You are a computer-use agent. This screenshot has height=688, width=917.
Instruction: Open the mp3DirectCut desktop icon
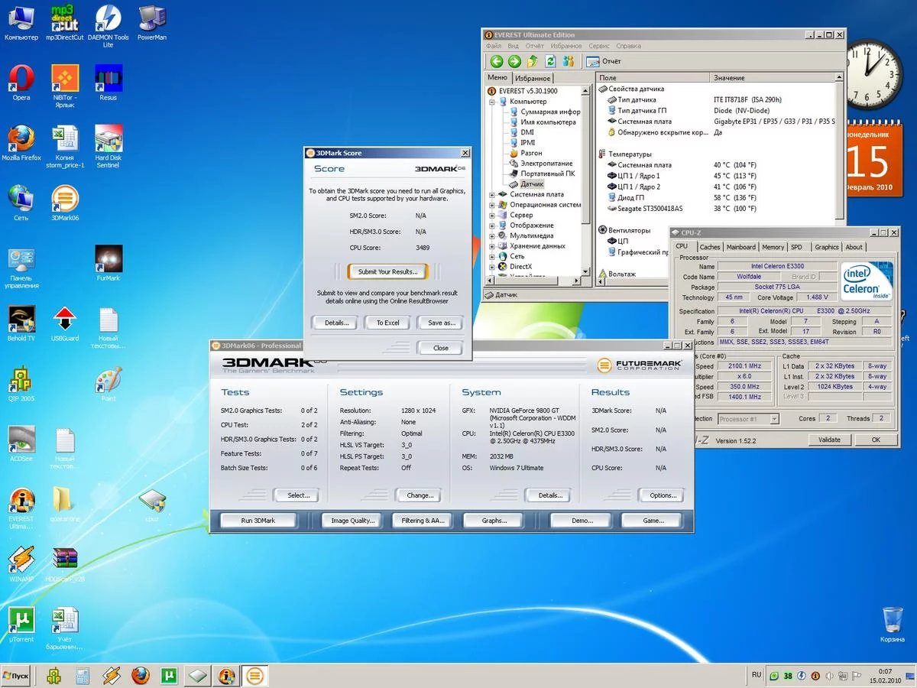coord(65,22)
